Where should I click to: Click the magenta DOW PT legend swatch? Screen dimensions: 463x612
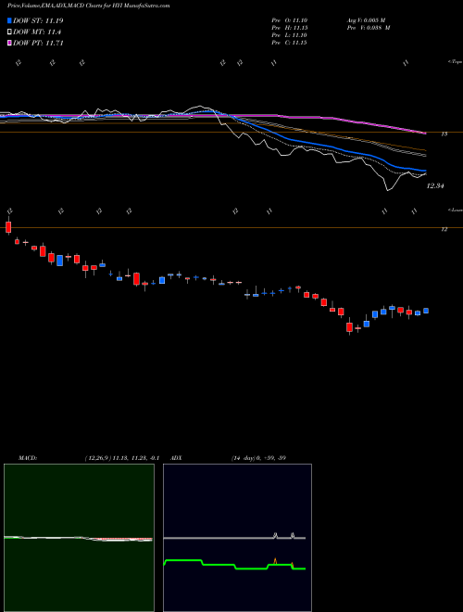tap(9, 43)
